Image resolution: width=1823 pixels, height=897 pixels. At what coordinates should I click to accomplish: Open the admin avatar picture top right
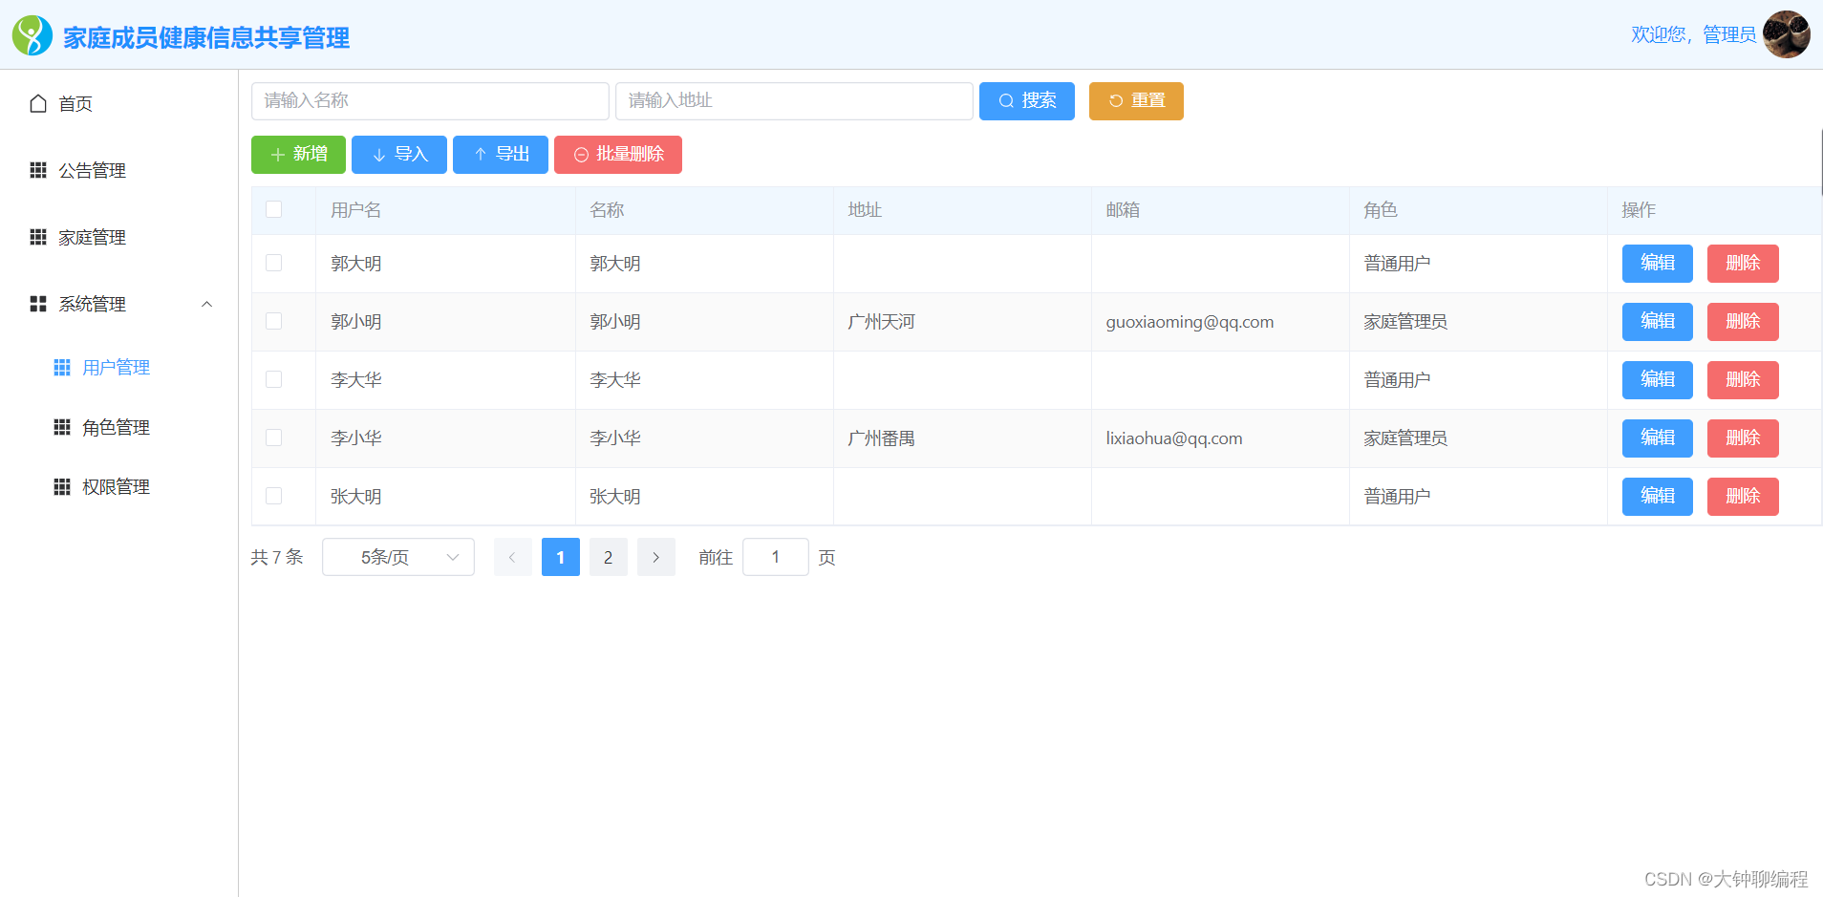pos(1788,34)
